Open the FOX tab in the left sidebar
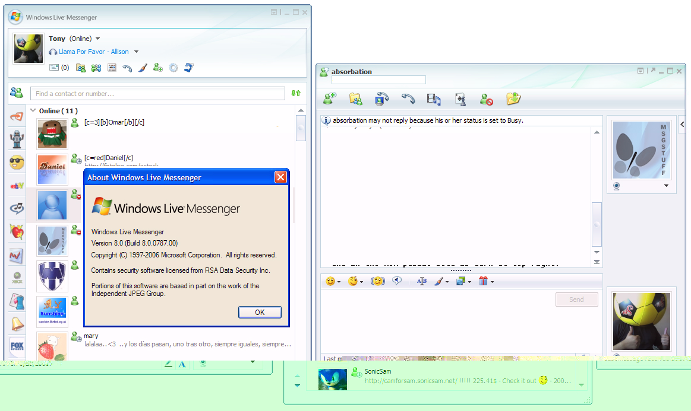Viewport: 691px width, 411px height. [17, 346]
